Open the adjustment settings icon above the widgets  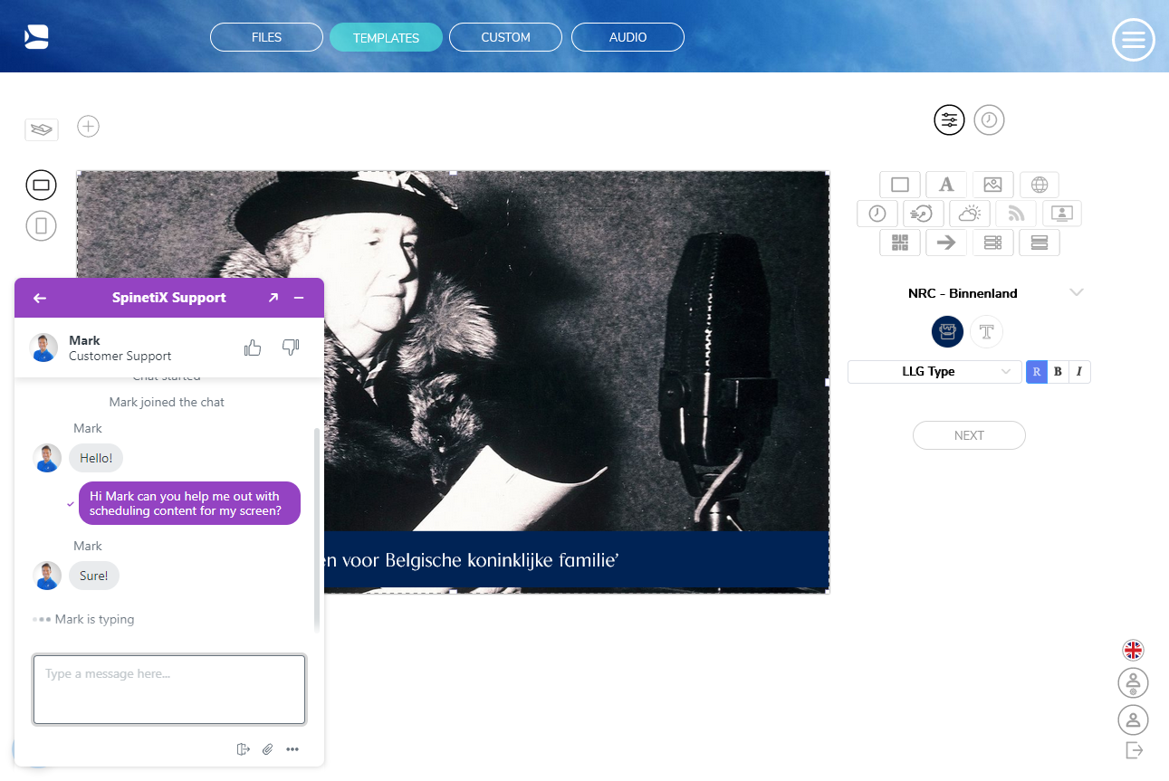pos(949,119)
